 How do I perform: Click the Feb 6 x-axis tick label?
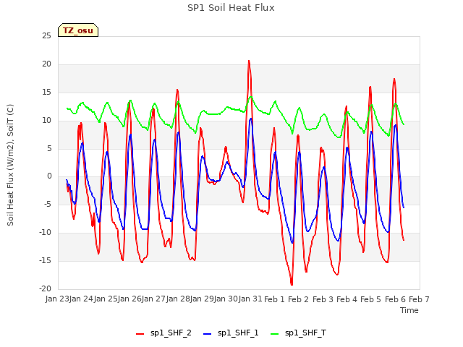pos(395,299)
